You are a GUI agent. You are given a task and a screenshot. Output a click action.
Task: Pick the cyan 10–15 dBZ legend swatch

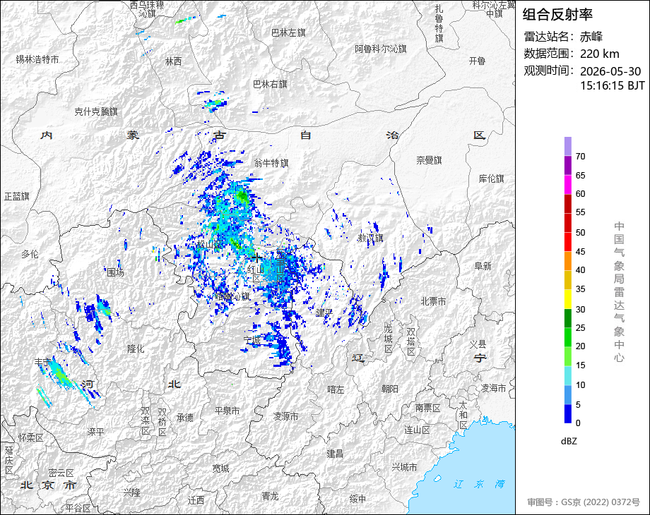tap(568, 375)
